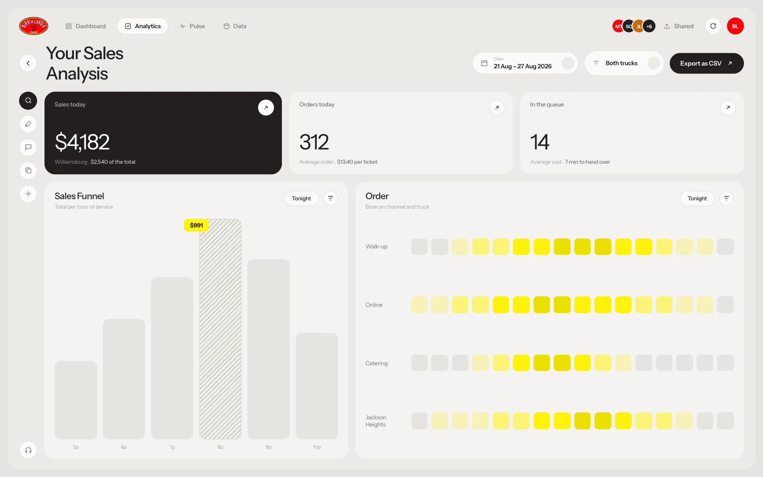The image size is (763, 477).
Task: Open headset support icon
Action: click(28, 450)
